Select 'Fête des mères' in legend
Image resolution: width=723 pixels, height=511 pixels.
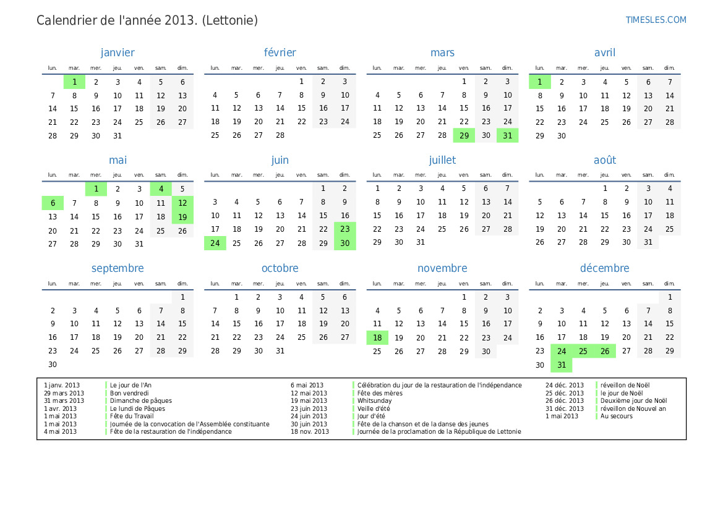(380, 393)
